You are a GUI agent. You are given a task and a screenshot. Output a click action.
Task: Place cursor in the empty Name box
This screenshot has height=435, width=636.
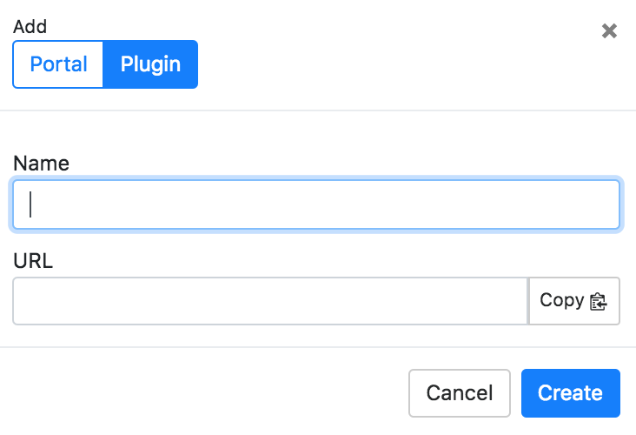315,204
